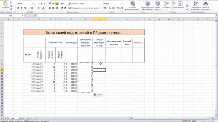Click the cell borders icon

[x=32, y=8]
